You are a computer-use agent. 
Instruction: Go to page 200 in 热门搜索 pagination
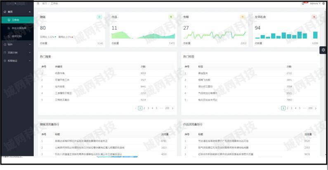(x=167, y=108)
